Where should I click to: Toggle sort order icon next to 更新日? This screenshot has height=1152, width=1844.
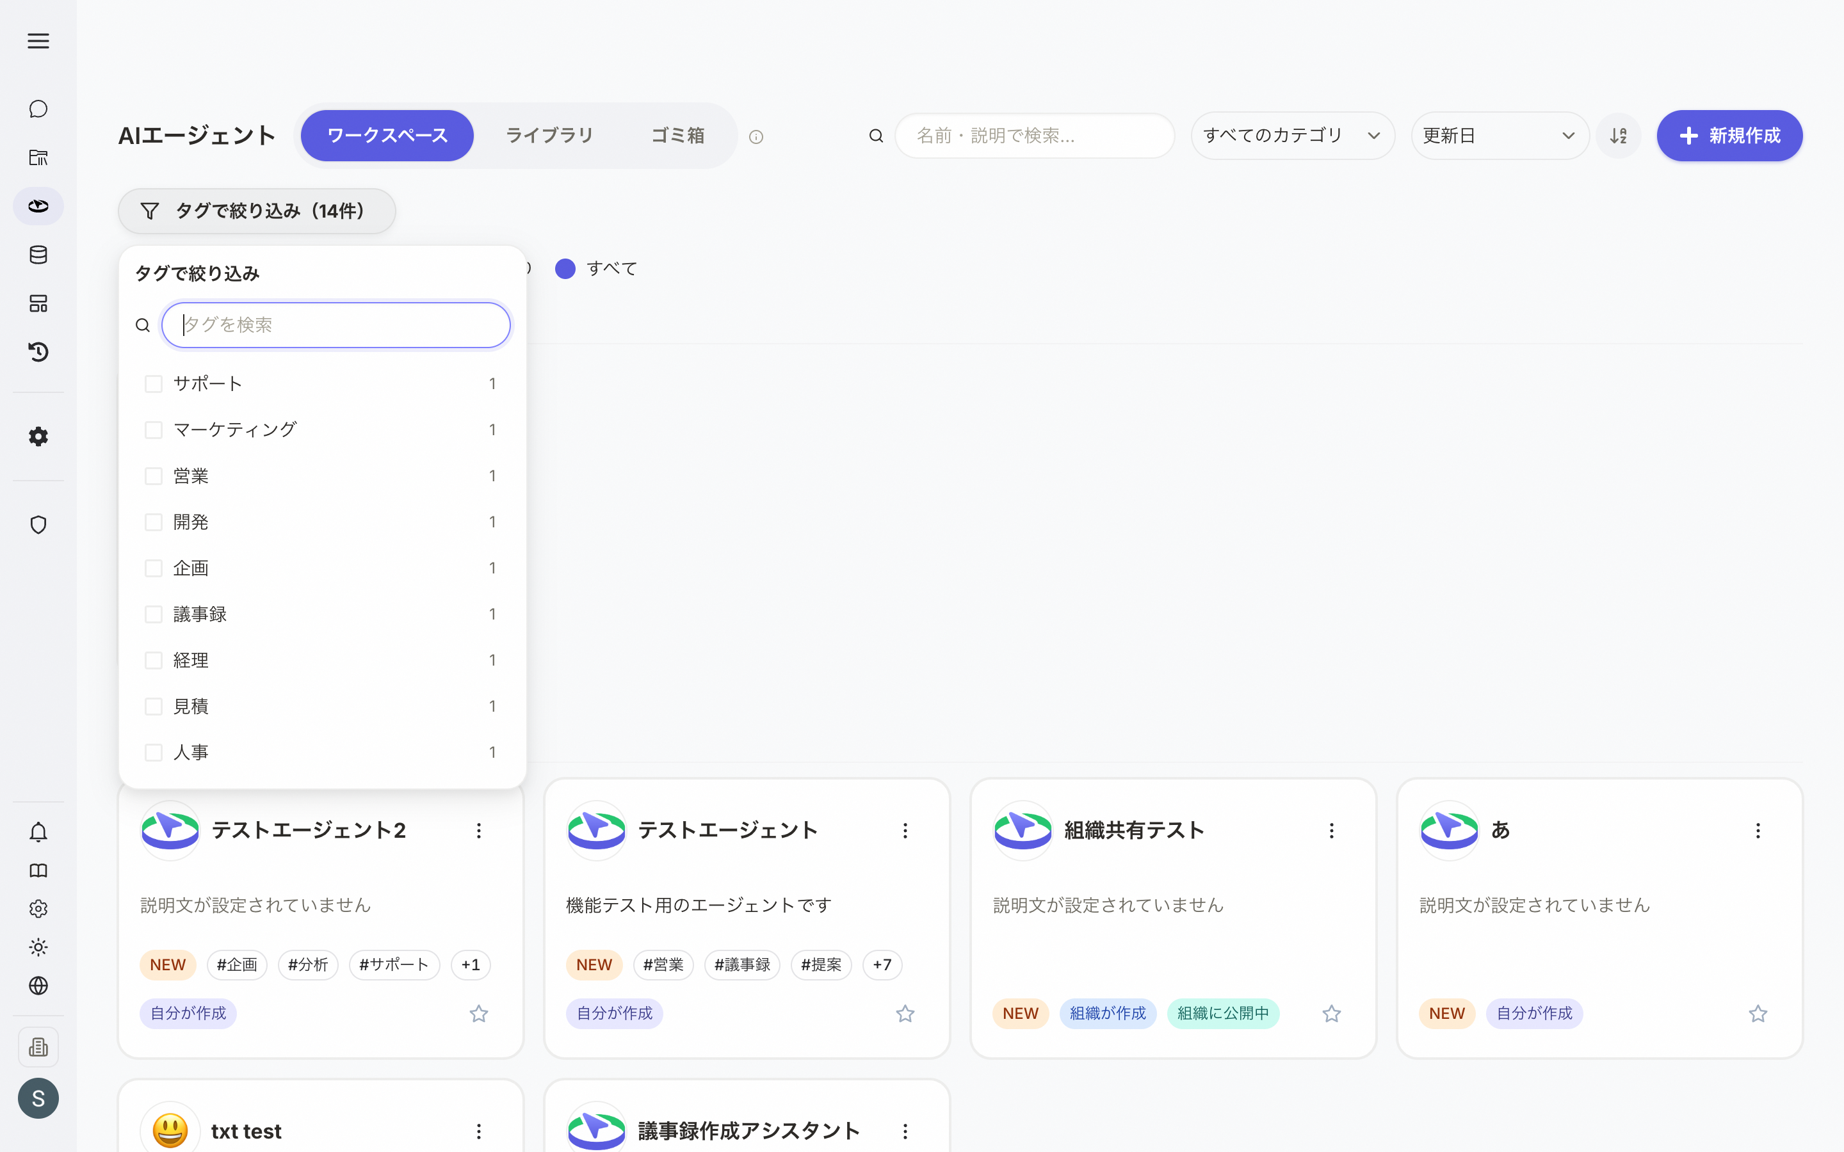[x=1619, y=136]
